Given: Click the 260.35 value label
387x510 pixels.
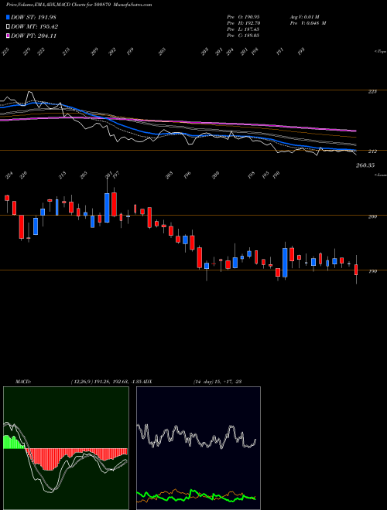Looking at the screenshot, I should click(365, 165).
